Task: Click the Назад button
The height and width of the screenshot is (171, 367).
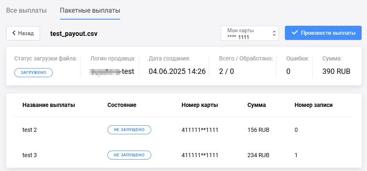Action: [23, 33]
